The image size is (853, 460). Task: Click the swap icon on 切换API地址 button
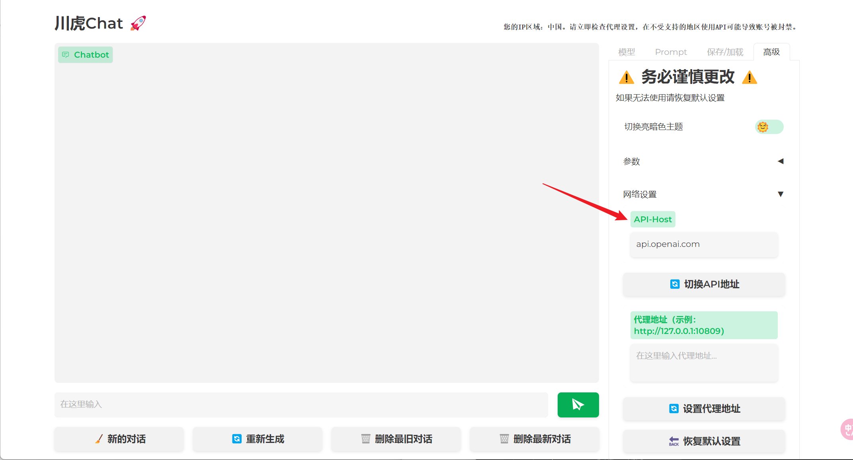coord(674,284)
